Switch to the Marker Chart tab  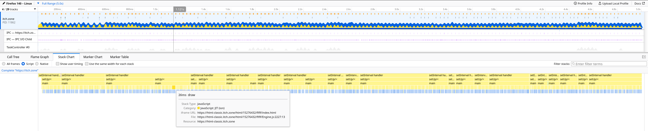[93, 57]
